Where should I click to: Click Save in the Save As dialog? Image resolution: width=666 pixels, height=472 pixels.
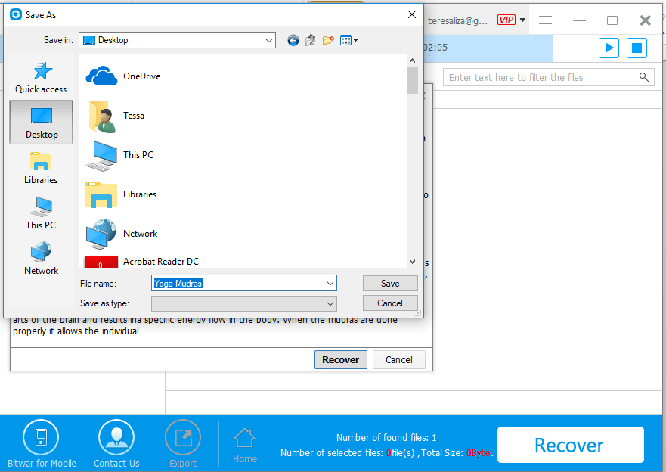(x=390, y=284)
